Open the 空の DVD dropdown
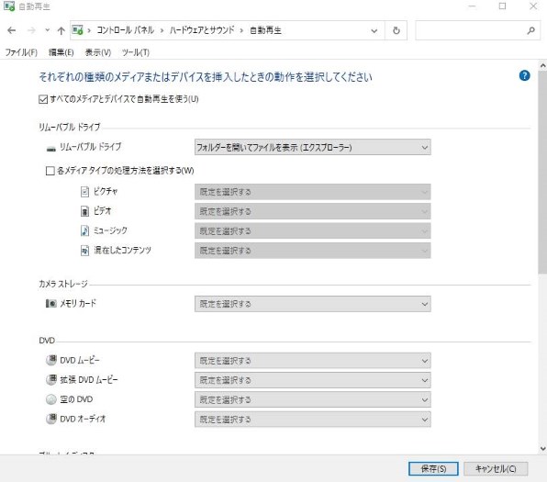547x482 pixels. point(313,399)
